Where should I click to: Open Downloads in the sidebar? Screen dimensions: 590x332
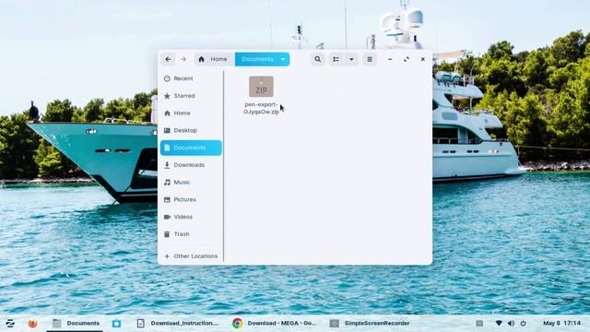click(x=191, y=165)
